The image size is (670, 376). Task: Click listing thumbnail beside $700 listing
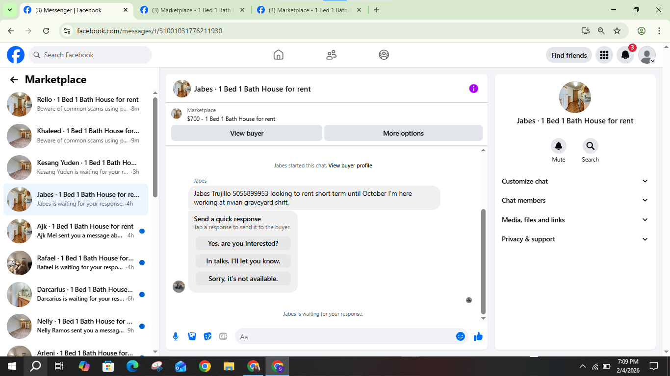pos(177,114)
